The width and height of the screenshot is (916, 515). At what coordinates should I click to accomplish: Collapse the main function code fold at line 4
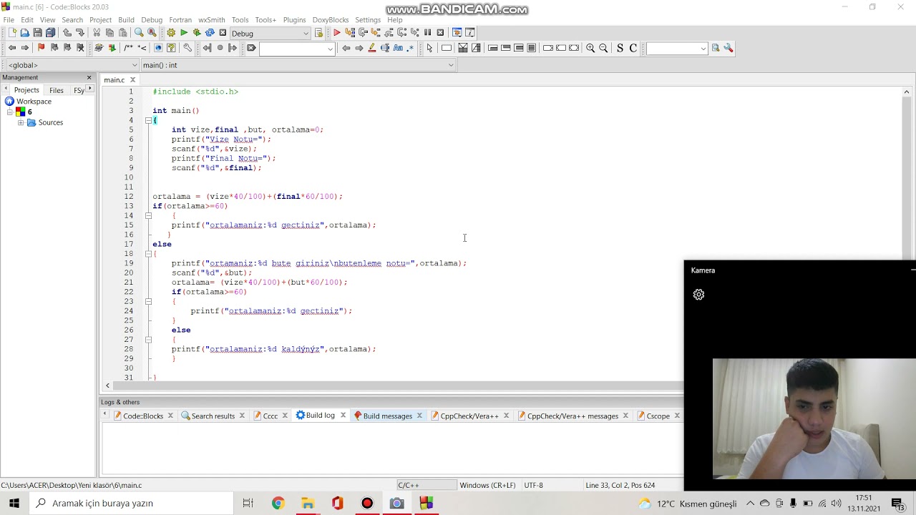point(148,120)
